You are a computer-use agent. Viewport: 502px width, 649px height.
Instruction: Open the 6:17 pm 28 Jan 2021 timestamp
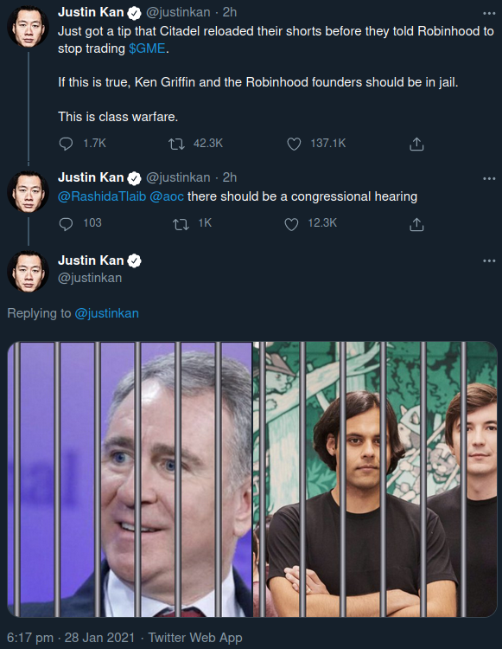(71, 638)
